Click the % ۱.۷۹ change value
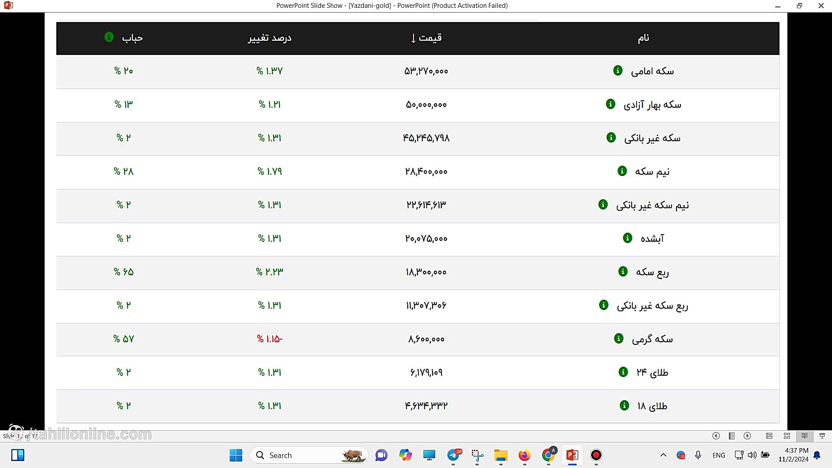Viewport: 832px width, 468px height. (x=270, y=171)
